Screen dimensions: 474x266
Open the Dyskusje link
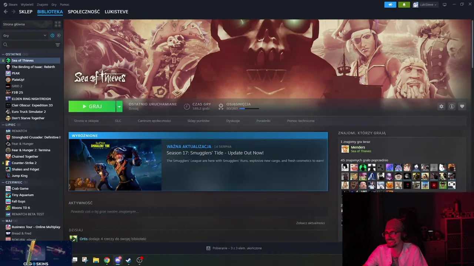(x=233, y=121)
